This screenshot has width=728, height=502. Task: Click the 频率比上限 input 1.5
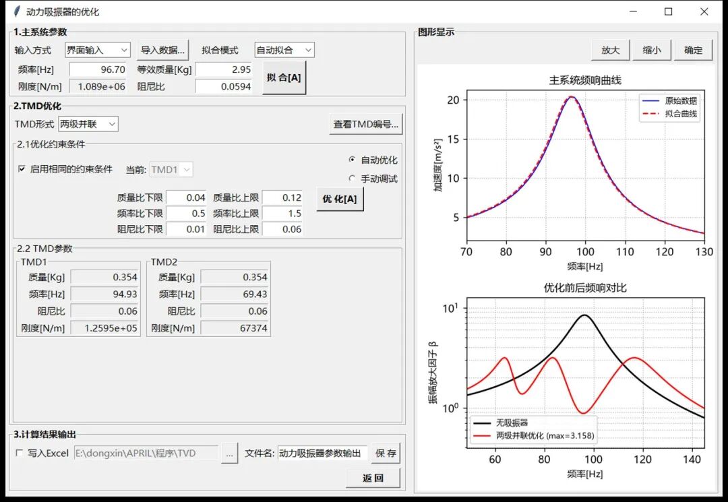pos(282,214)
